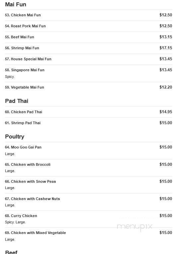This screenshot has width=194, height=254.
Task: Click 58. Singapore Mai Fun
Action: (89, 73)
